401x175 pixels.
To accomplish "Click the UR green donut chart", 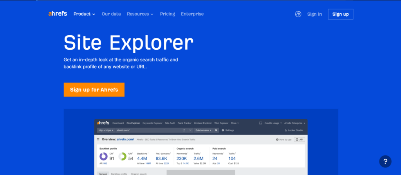I will [122, 156].
